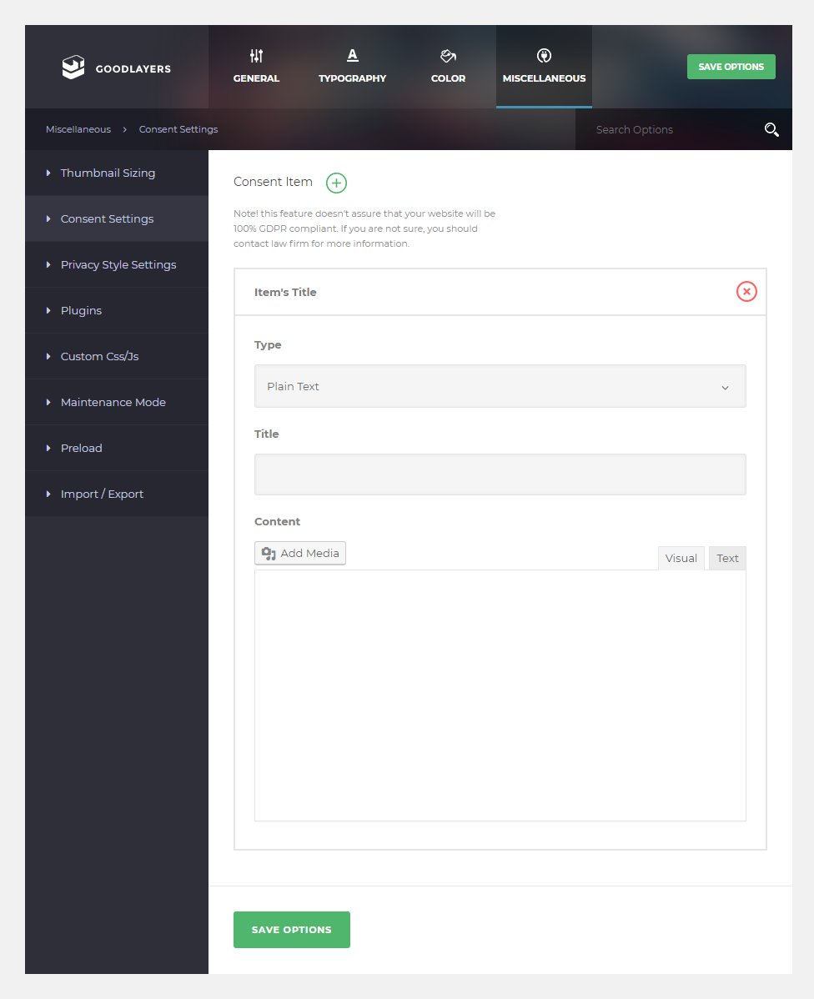
Task: Open Import / Export section
Action: (117, 494)
